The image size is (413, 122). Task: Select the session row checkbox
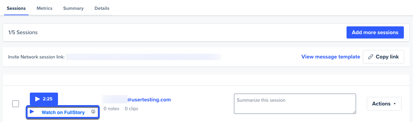[16, 104]
